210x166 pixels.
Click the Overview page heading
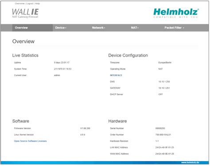click(23, 41)
